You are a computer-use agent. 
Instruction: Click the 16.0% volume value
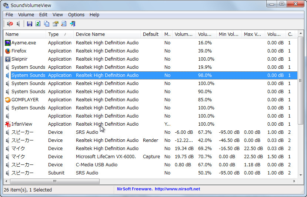(205, 43)
